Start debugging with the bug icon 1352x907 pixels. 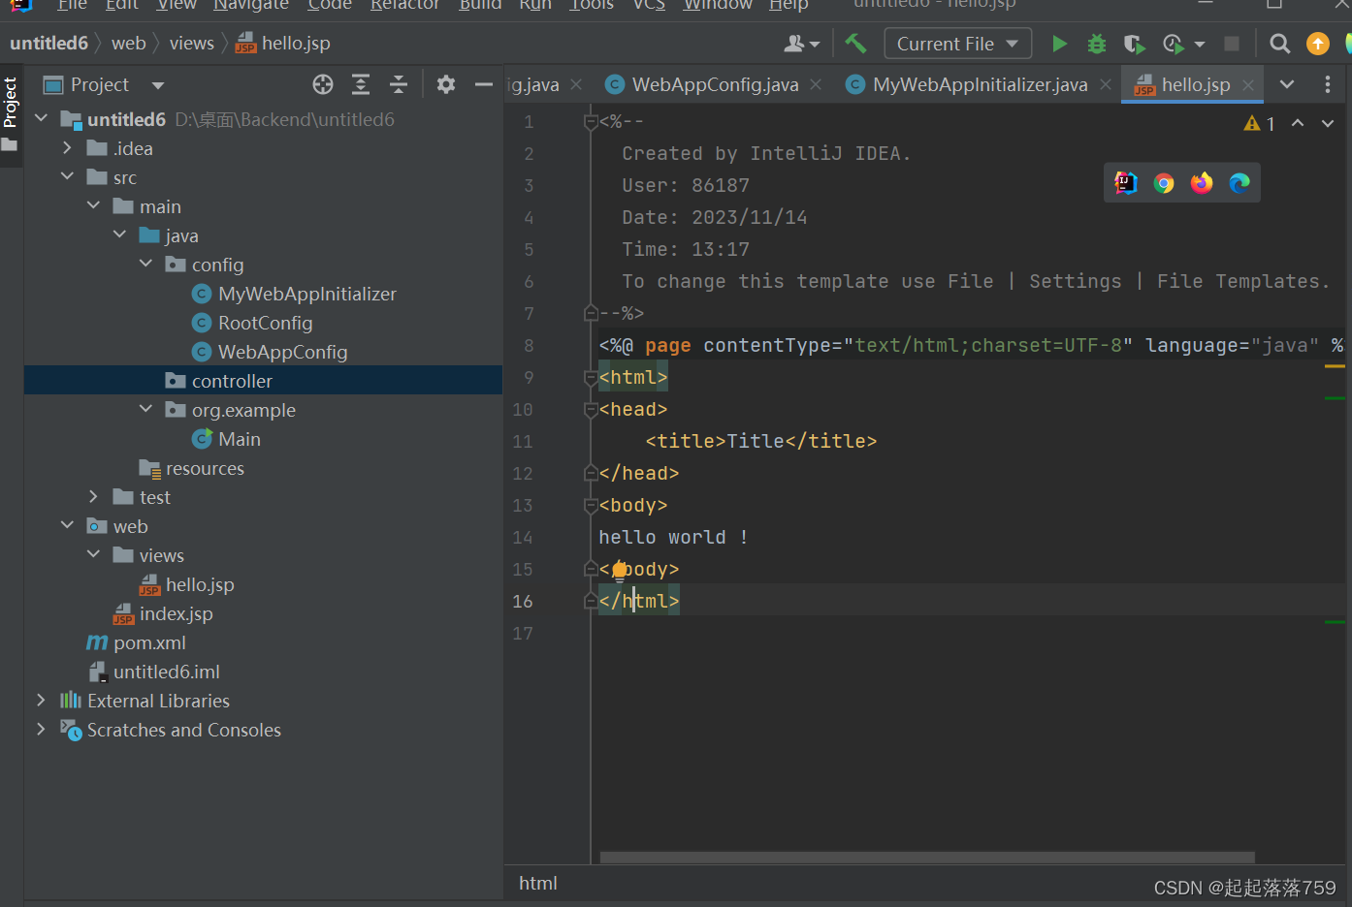click(x=1097, y=44)
